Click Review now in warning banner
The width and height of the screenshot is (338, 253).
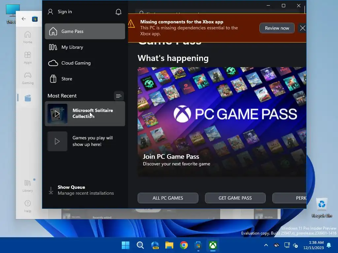(277, 28)
